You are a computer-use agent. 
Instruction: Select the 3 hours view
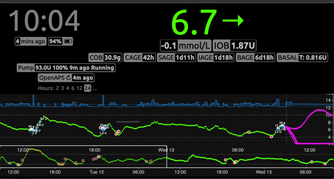(62, 88)
